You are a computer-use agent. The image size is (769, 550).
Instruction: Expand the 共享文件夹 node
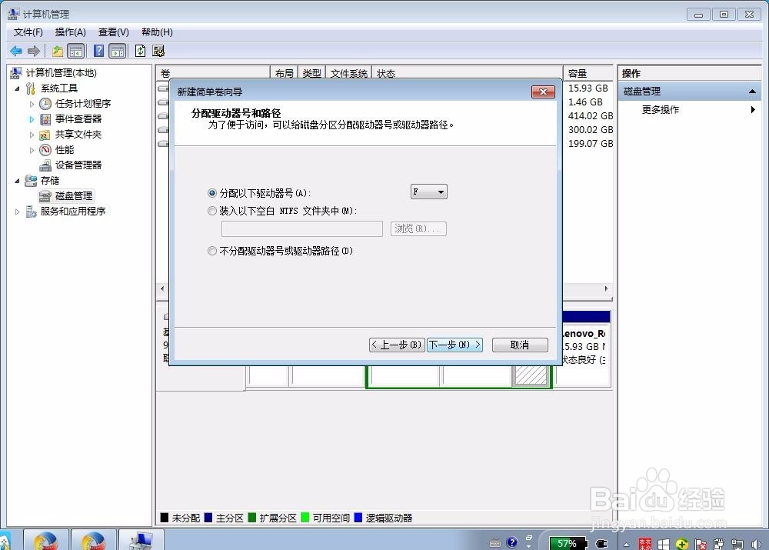click(32, 135)
